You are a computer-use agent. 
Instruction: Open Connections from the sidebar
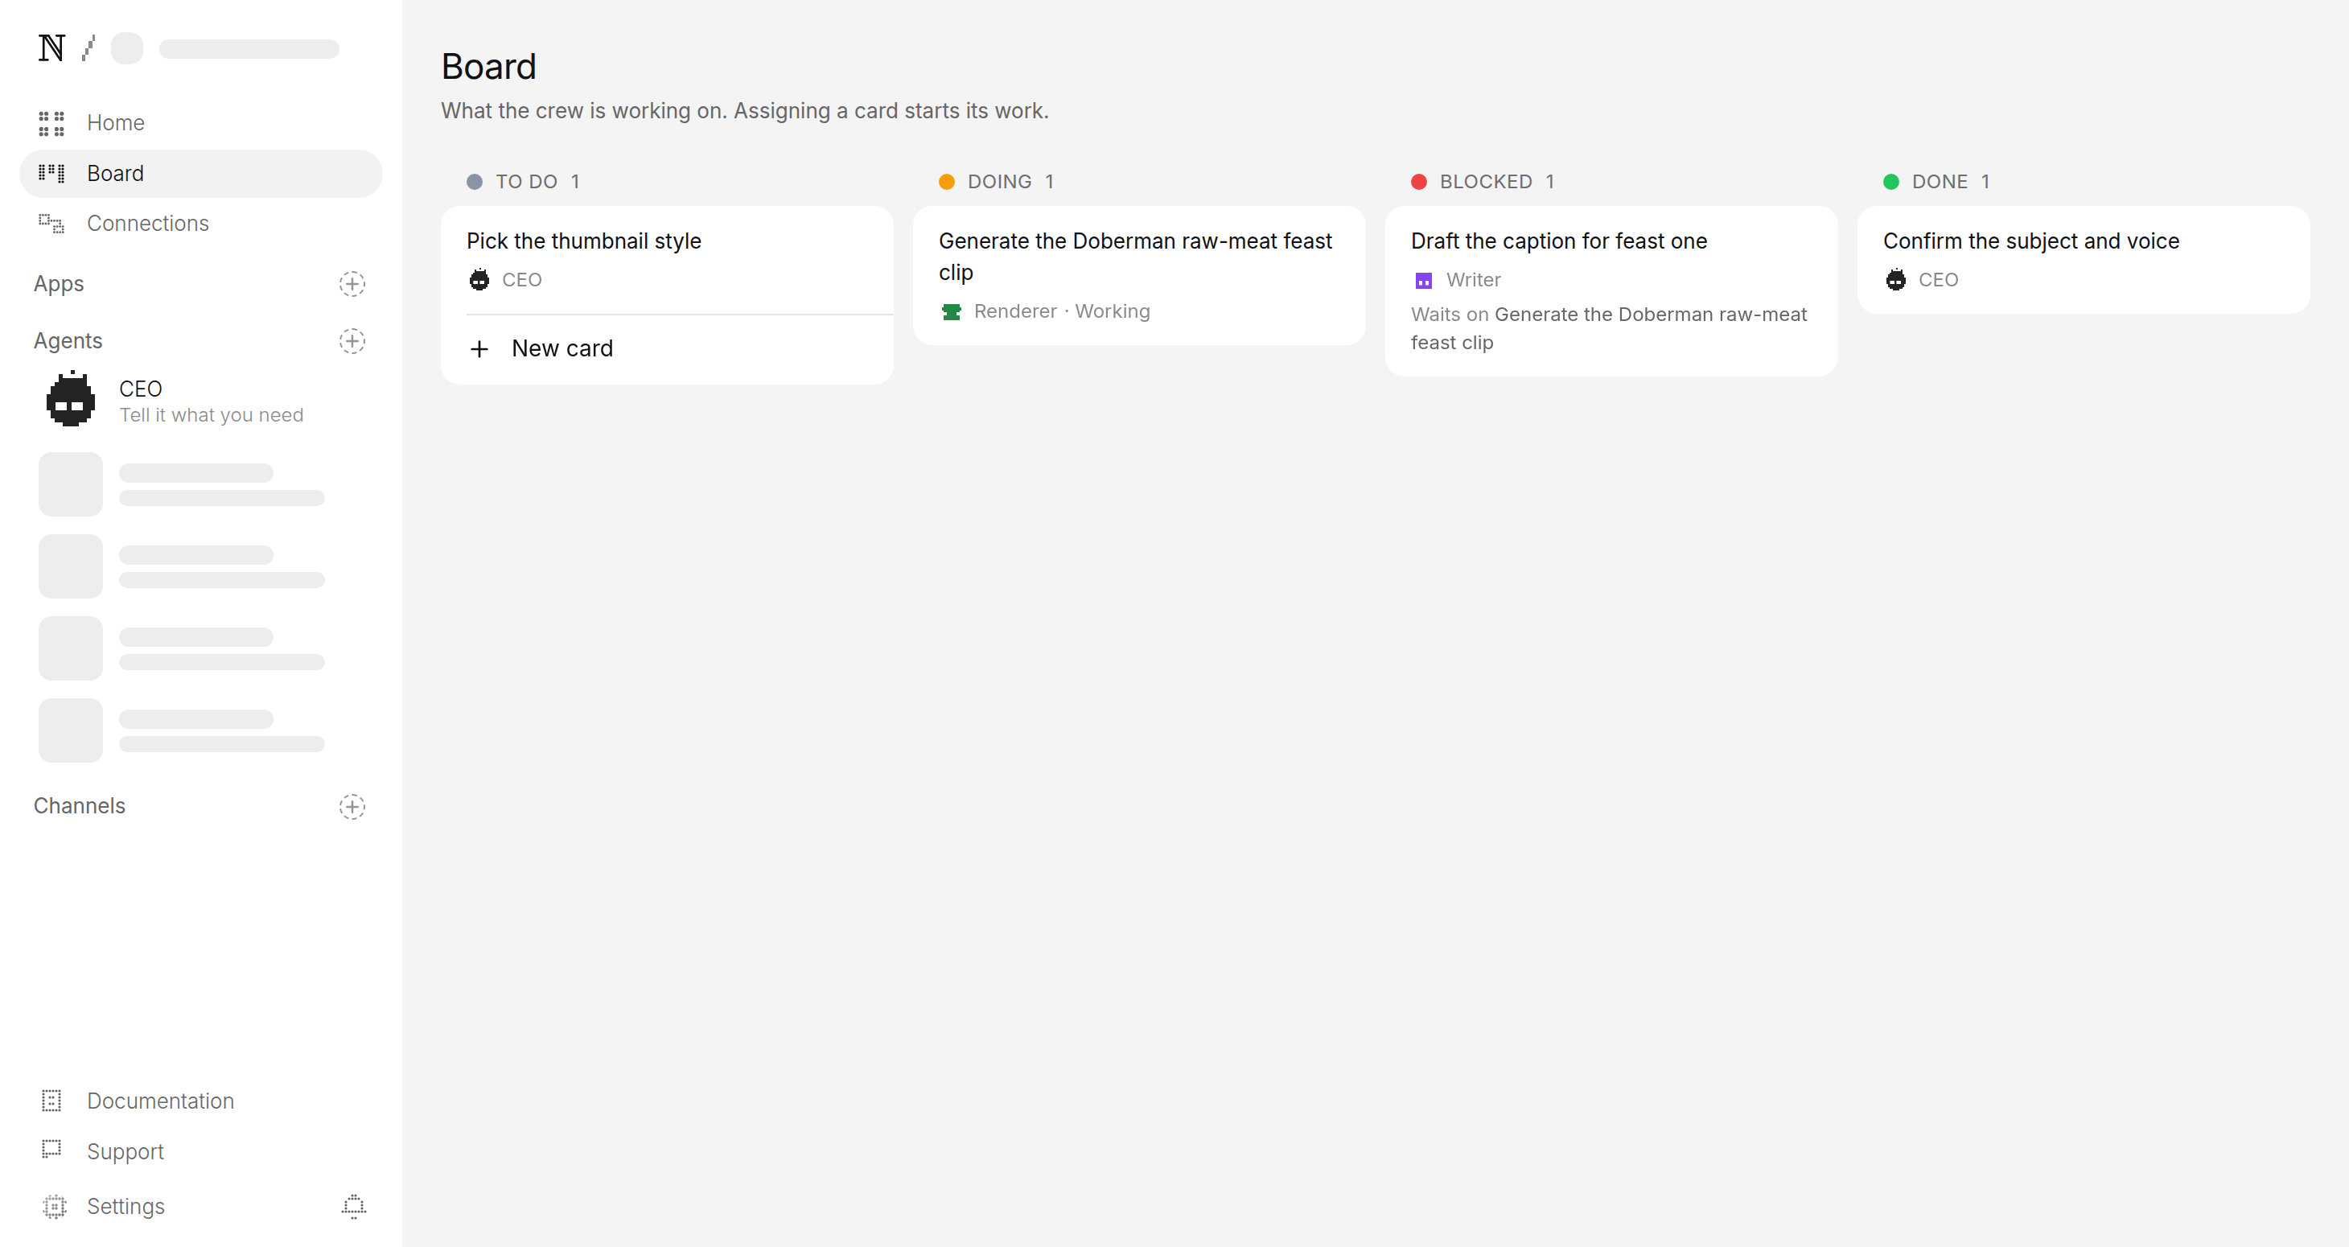[x=200, y=224]
